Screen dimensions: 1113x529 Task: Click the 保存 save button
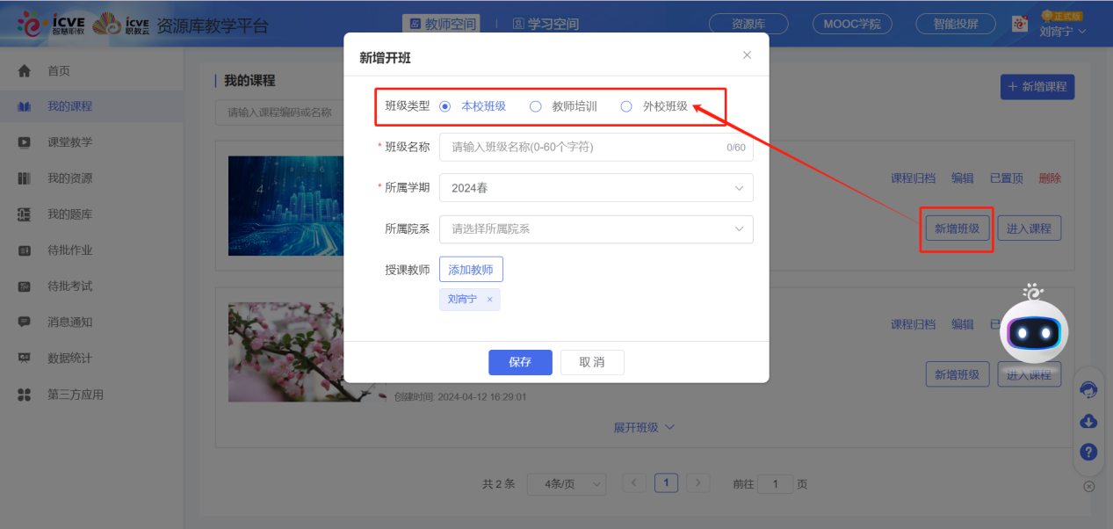click(x=520, y=362)
